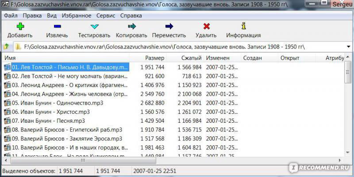This screenshot has height=177, width=354.
Task: Select 10. Валерий Брюсов - И в наших городах
Action: tap(70, 147)
